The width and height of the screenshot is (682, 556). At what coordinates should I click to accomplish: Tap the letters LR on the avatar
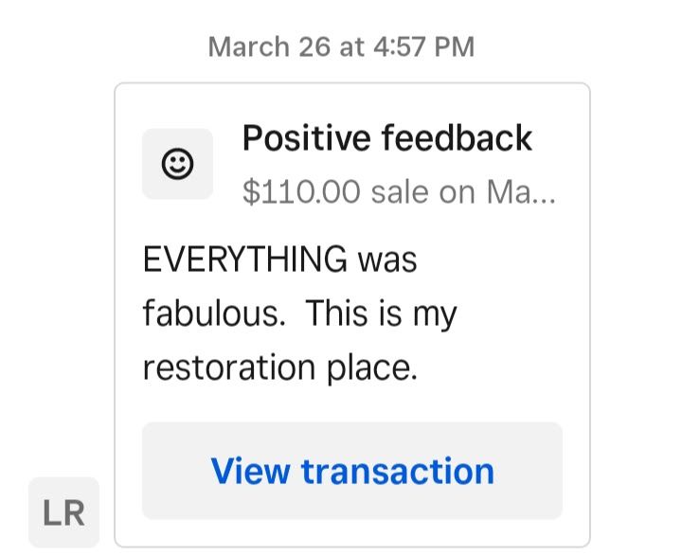pyautogui.click(x=64, y=513)
